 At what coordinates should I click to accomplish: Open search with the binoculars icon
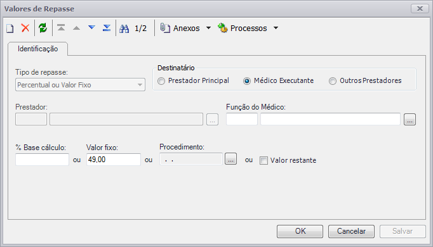[124, 28]
